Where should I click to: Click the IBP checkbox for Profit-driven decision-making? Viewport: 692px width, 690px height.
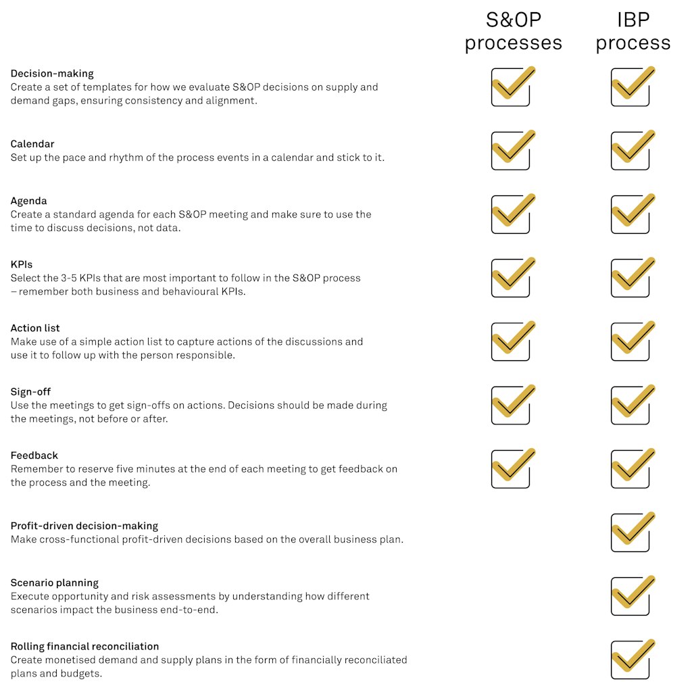pos(630,533)
